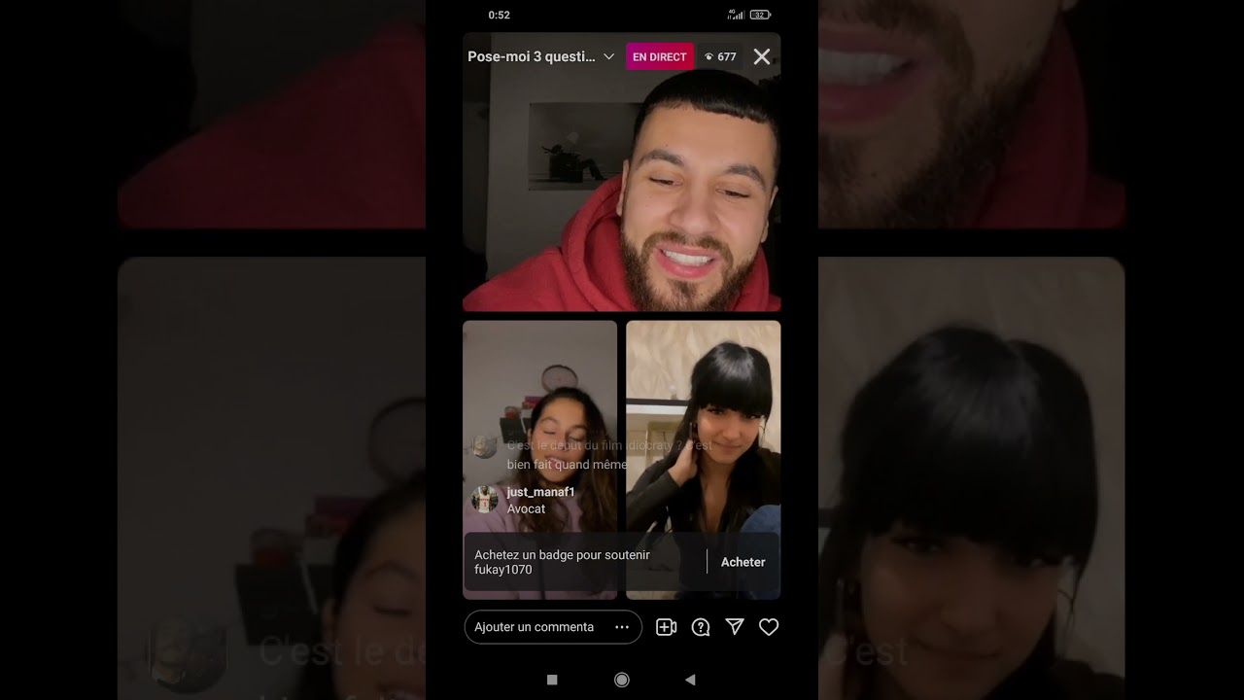Tap just_manaf1's profile avatar
The image size is (1244, 700).
[485, 500]
